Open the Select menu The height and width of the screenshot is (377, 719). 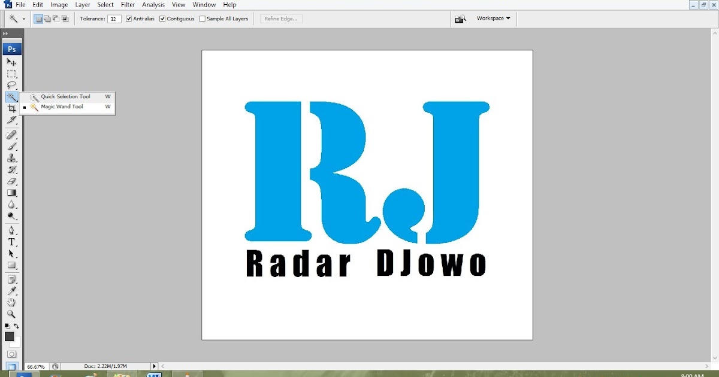click(x=105, y=4)
